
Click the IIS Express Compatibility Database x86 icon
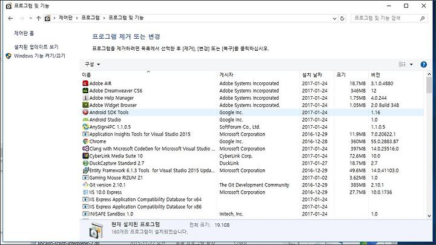(85, 207)
